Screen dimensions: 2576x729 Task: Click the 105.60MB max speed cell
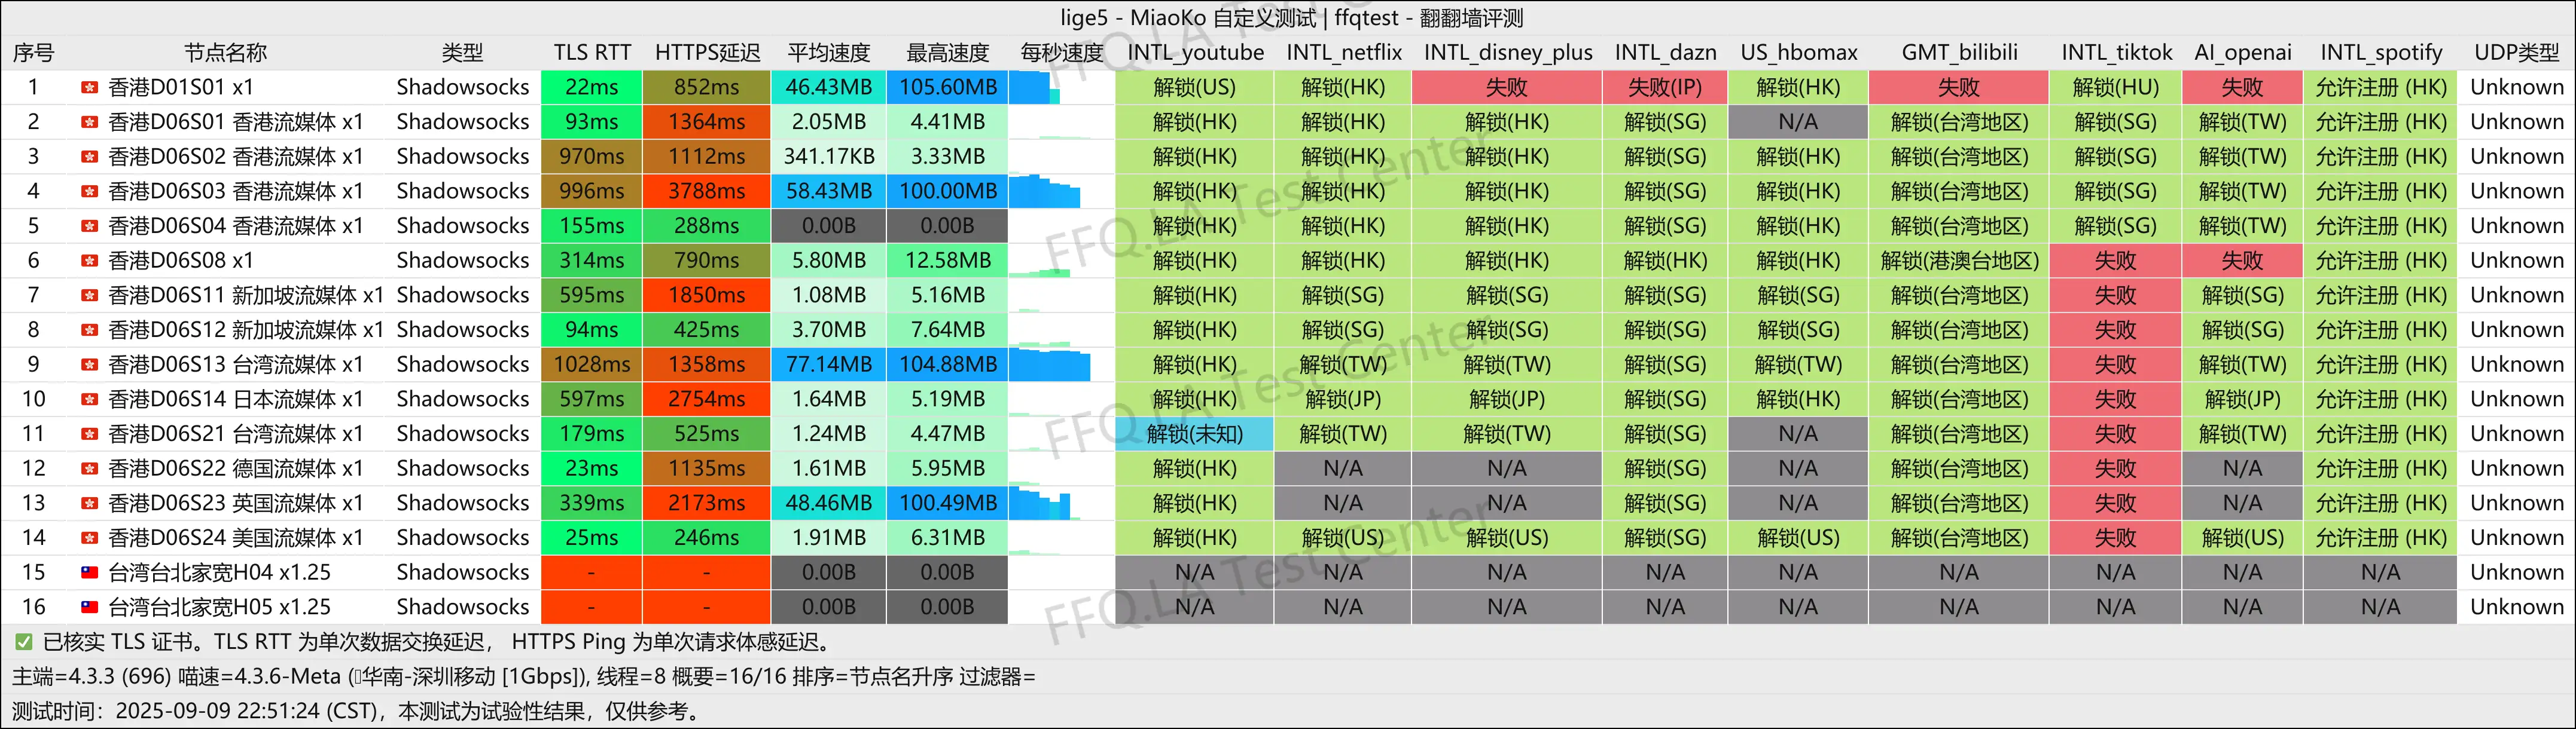948,88
